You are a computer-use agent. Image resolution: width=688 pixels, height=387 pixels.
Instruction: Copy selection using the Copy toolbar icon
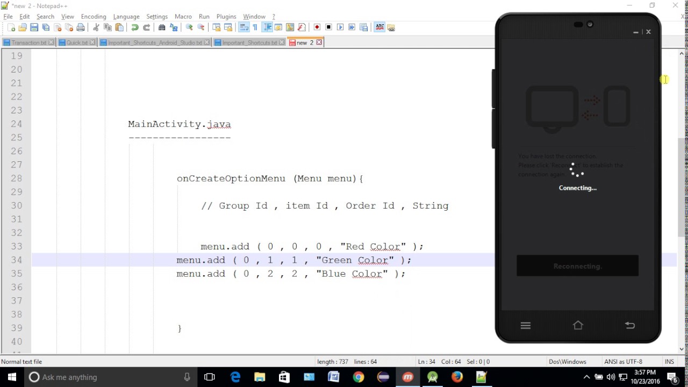107,27
